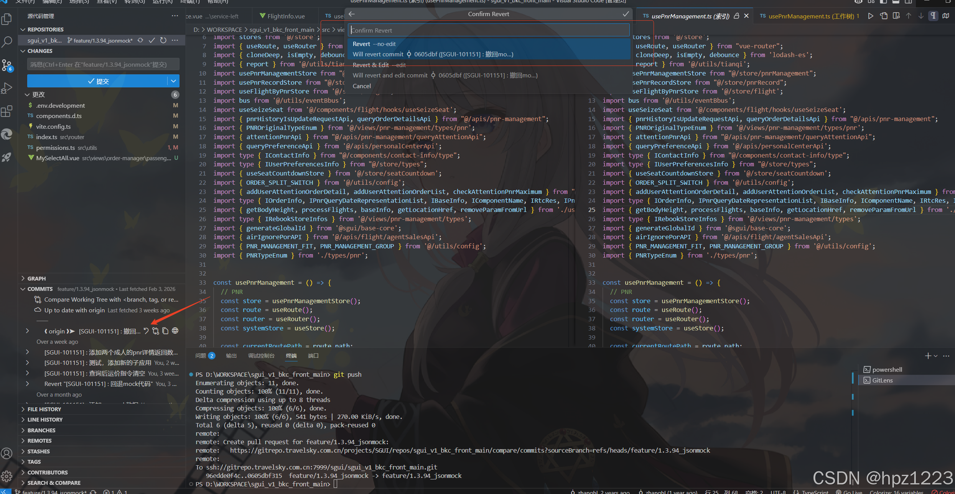The width and height of the screenshot is (955, 494).
Task: Switch to the 调试控制台 debug console tab
Action: pyautogui.click(x=261, y=356)
